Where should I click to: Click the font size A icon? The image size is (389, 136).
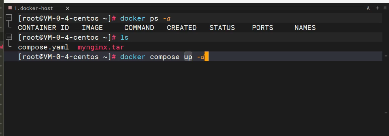point(368,8)
